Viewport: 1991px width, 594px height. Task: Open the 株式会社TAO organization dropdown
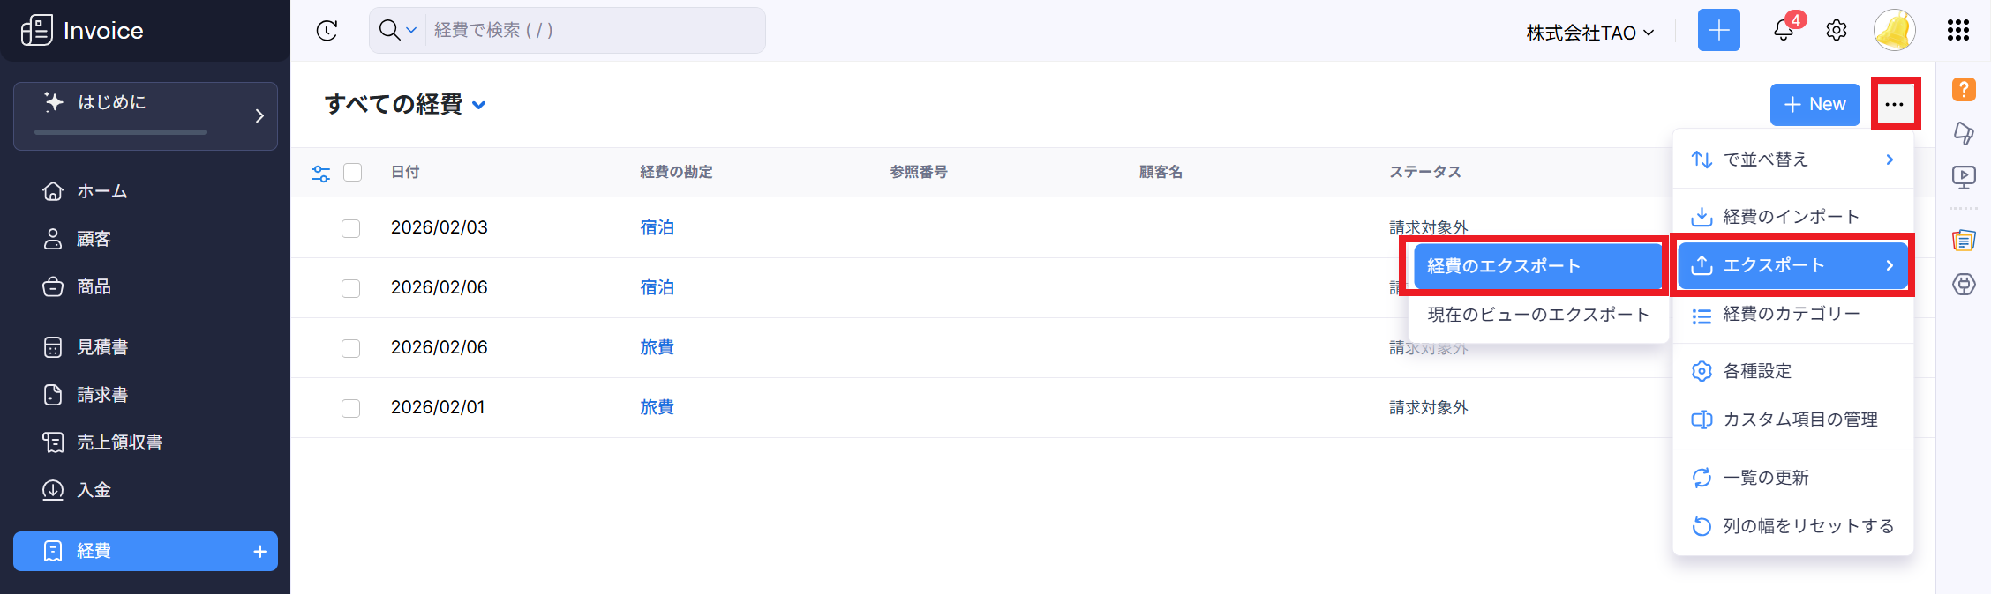[1589, 33]
